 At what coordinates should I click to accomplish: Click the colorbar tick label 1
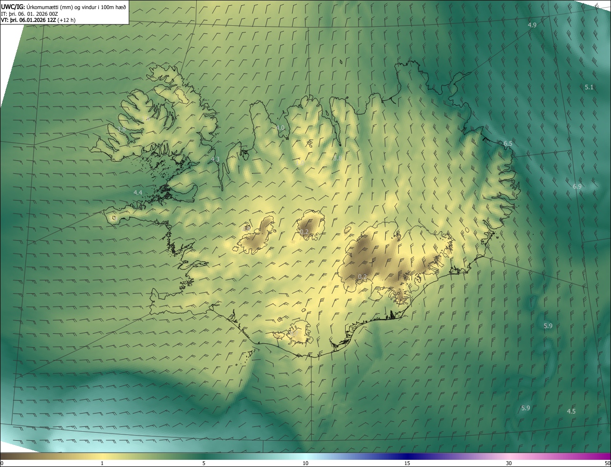coord(102,464)
